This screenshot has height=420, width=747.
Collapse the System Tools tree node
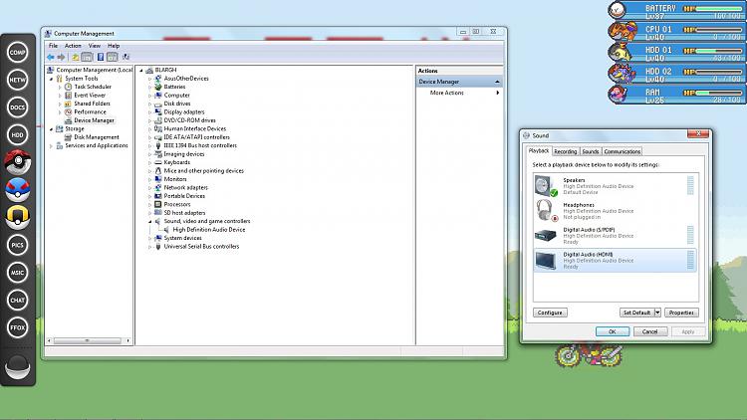point(52,79)
